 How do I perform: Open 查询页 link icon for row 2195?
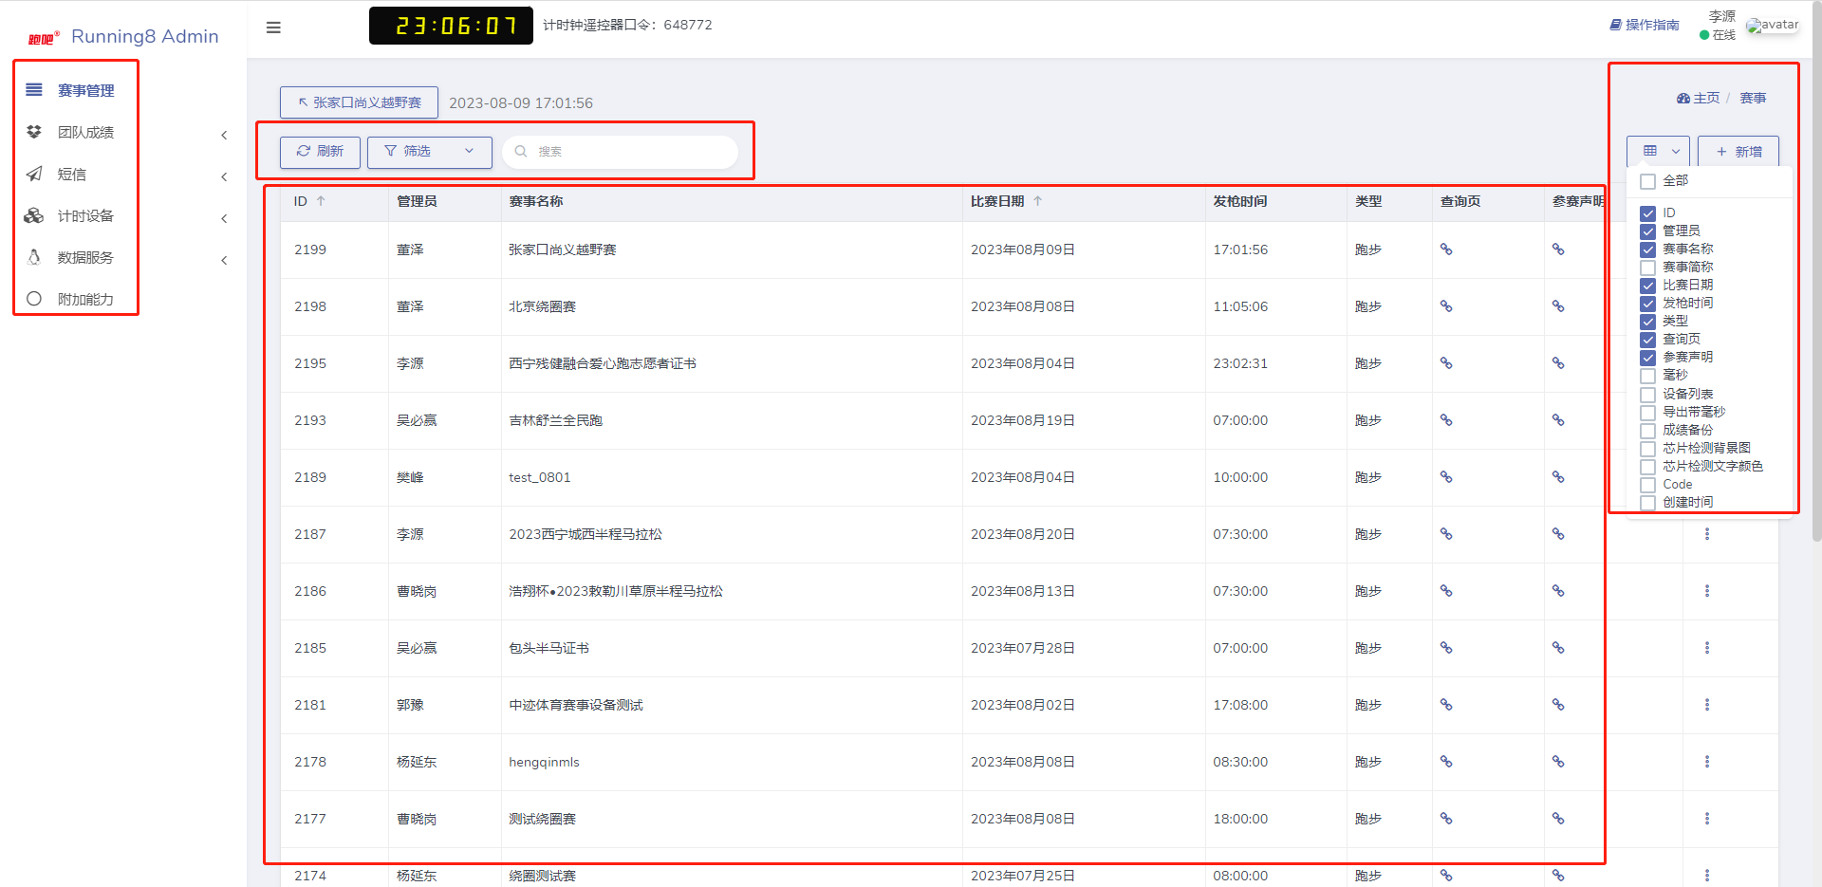[x=1446, y=363]
